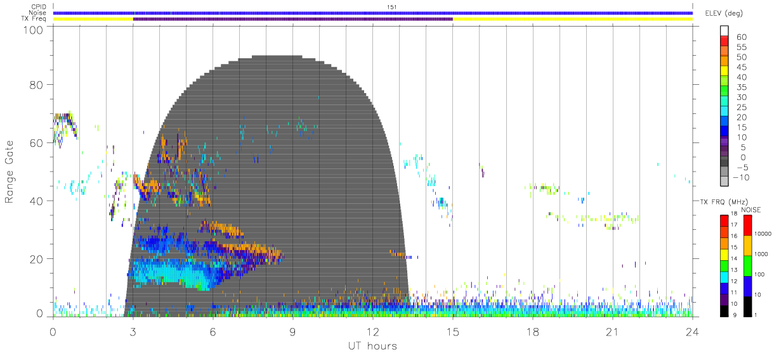This screenshot has height=359, width=779.
Task: Click the "CPID" row label
Action: [37, 7]
